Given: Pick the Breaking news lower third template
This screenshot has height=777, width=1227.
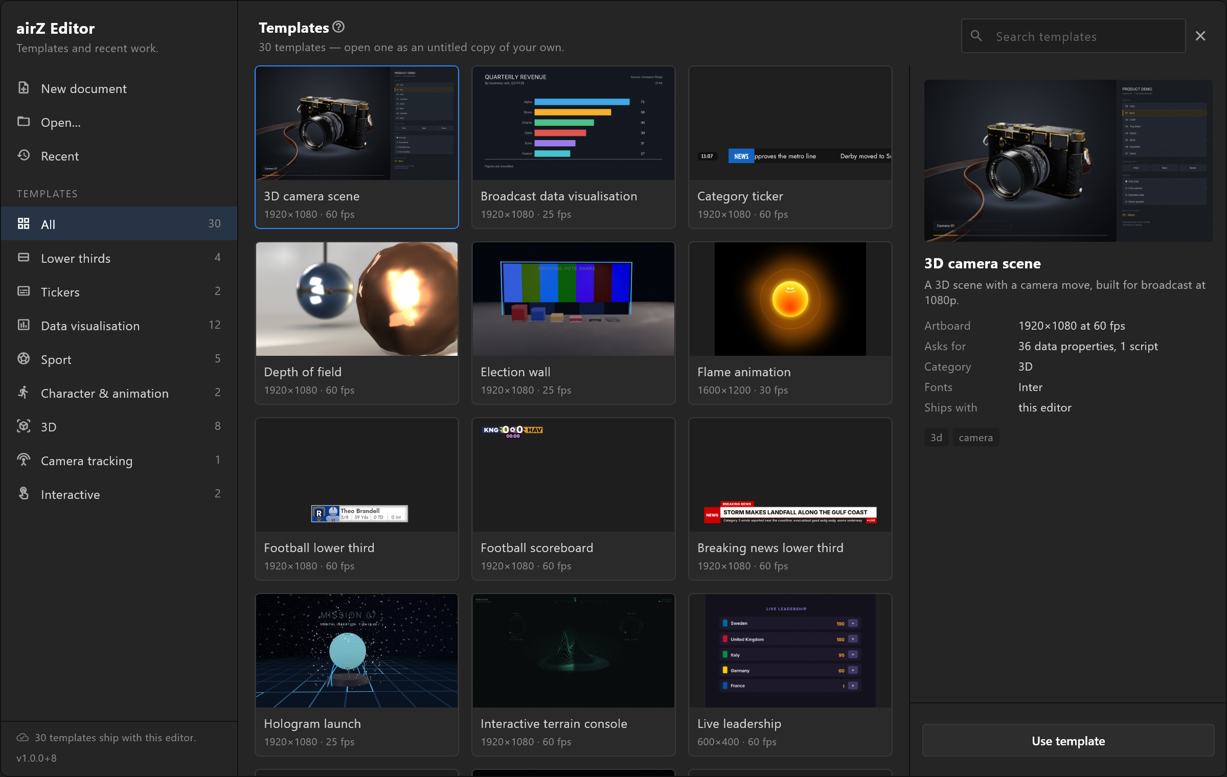Looking at the screenshot, I should coord(790,499).
